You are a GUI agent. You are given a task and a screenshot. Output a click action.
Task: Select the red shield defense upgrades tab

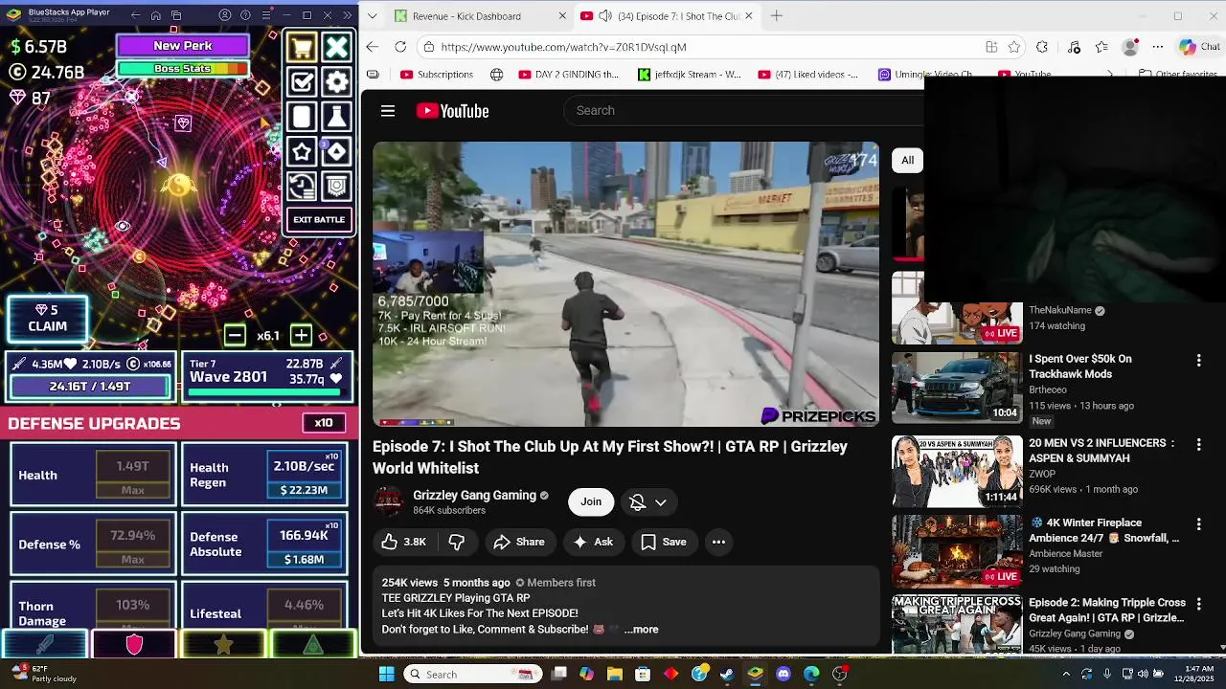coord(134,645)
